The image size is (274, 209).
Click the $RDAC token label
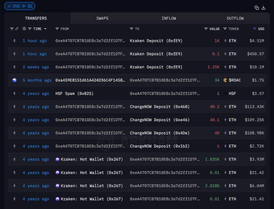coord(235,80)
